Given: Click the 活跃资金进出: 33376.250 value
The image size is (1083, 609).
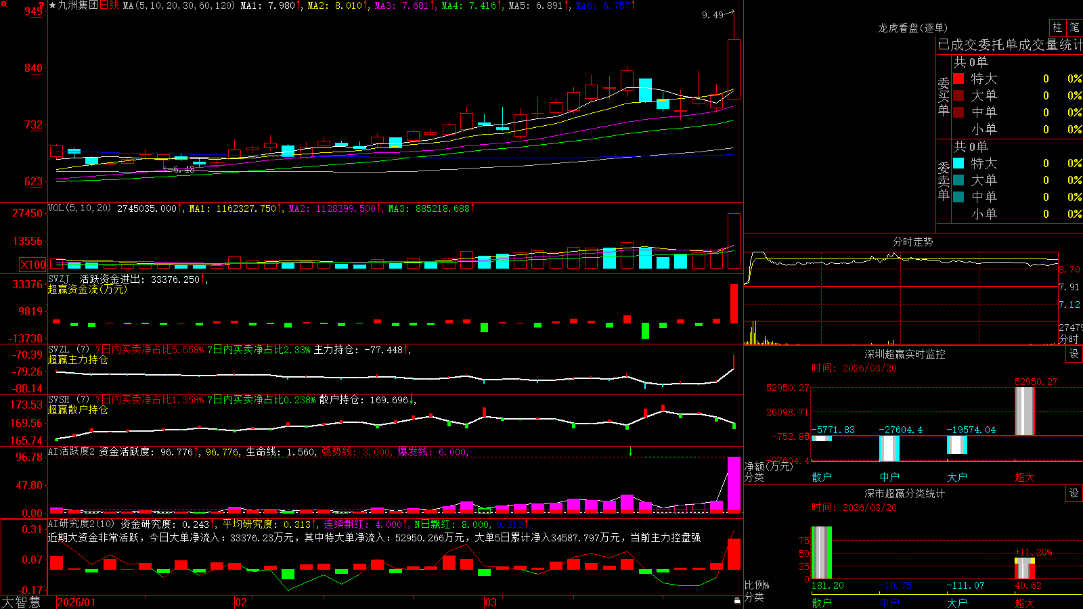Looking at the screenshot, I should 142,279.
